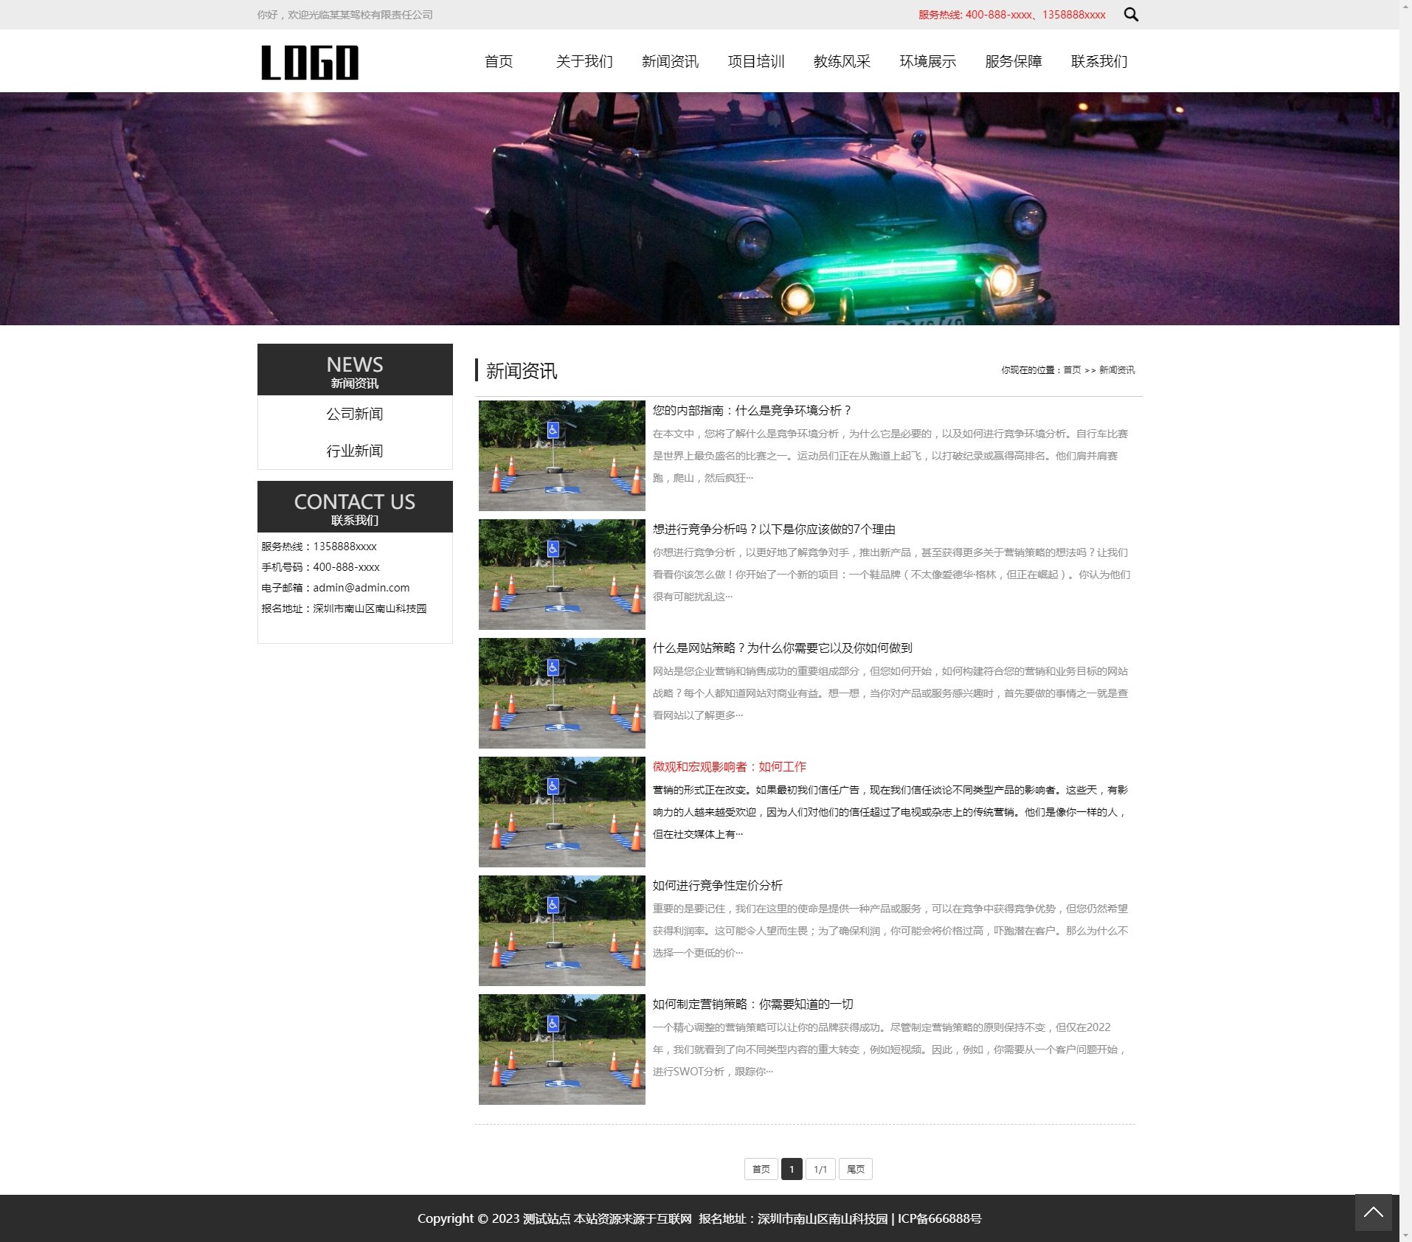This screenshot has width=1412, height=1242.
Task: Open the red-highlighted article 微观和宏观影响者：如何工作
Action: 729,767
